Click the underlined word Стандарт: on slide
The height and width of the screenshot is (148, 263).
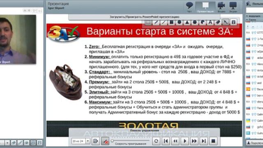click(99, 72)
